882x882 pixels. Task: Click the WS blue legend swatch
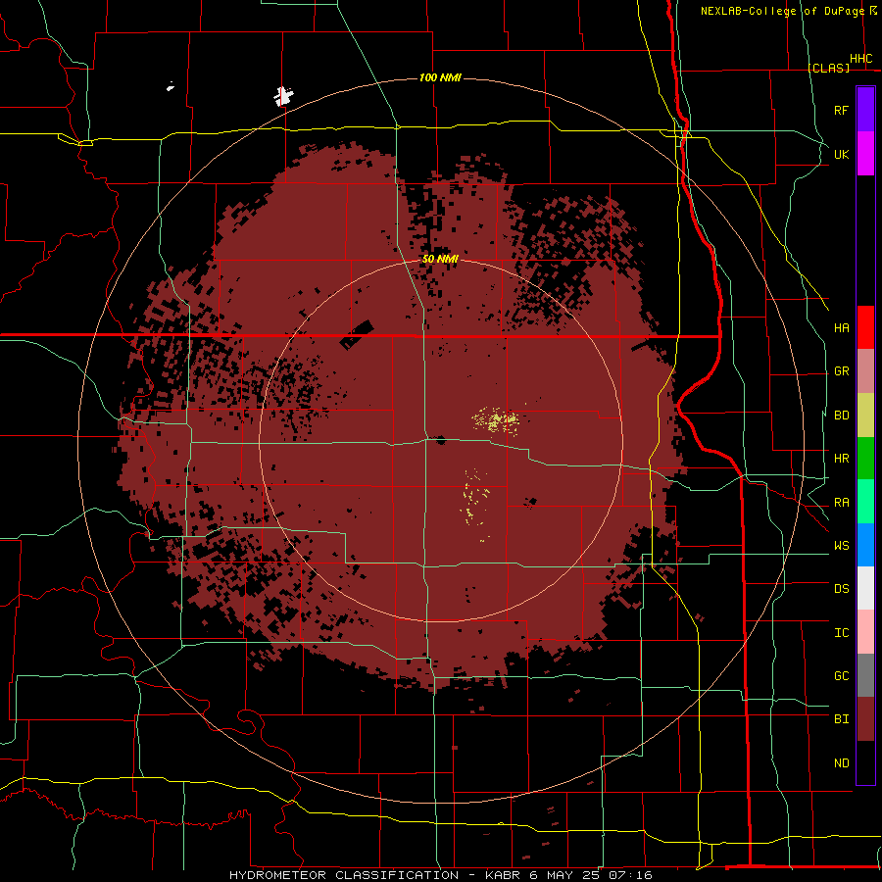click(x=865, y=545)
